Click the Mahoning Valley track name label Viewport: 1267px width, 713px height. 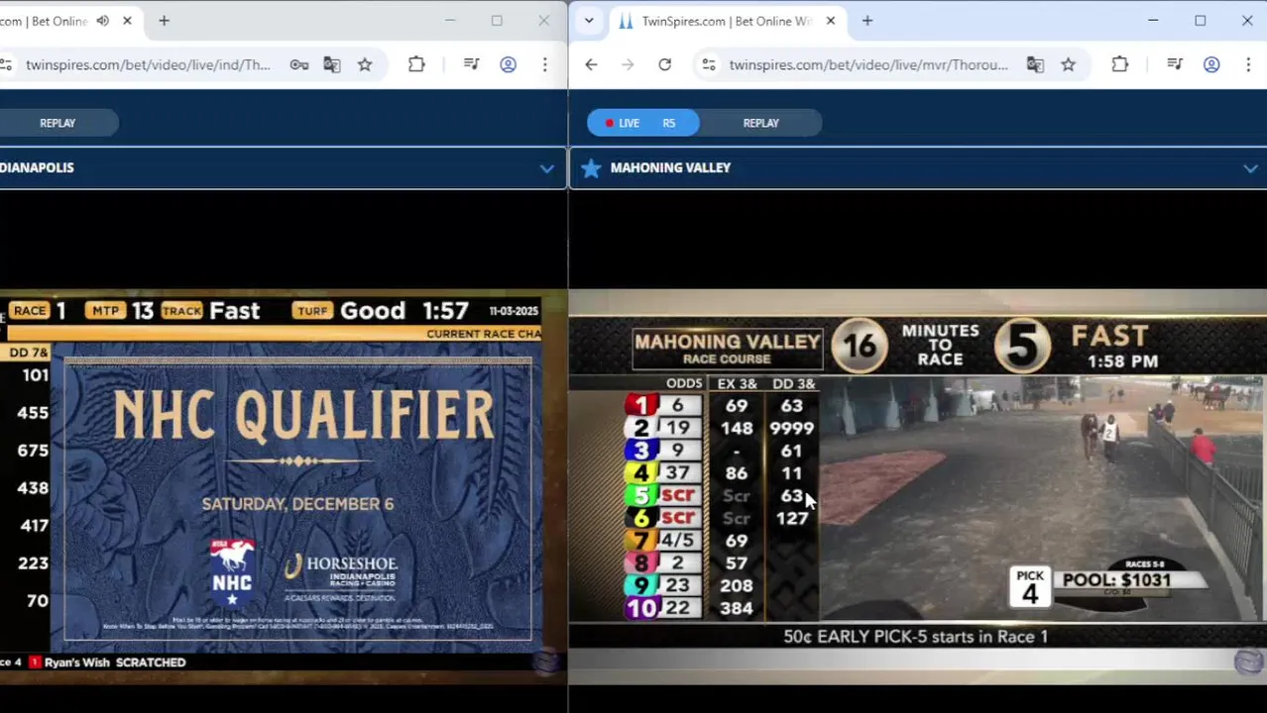coord(670,168)
